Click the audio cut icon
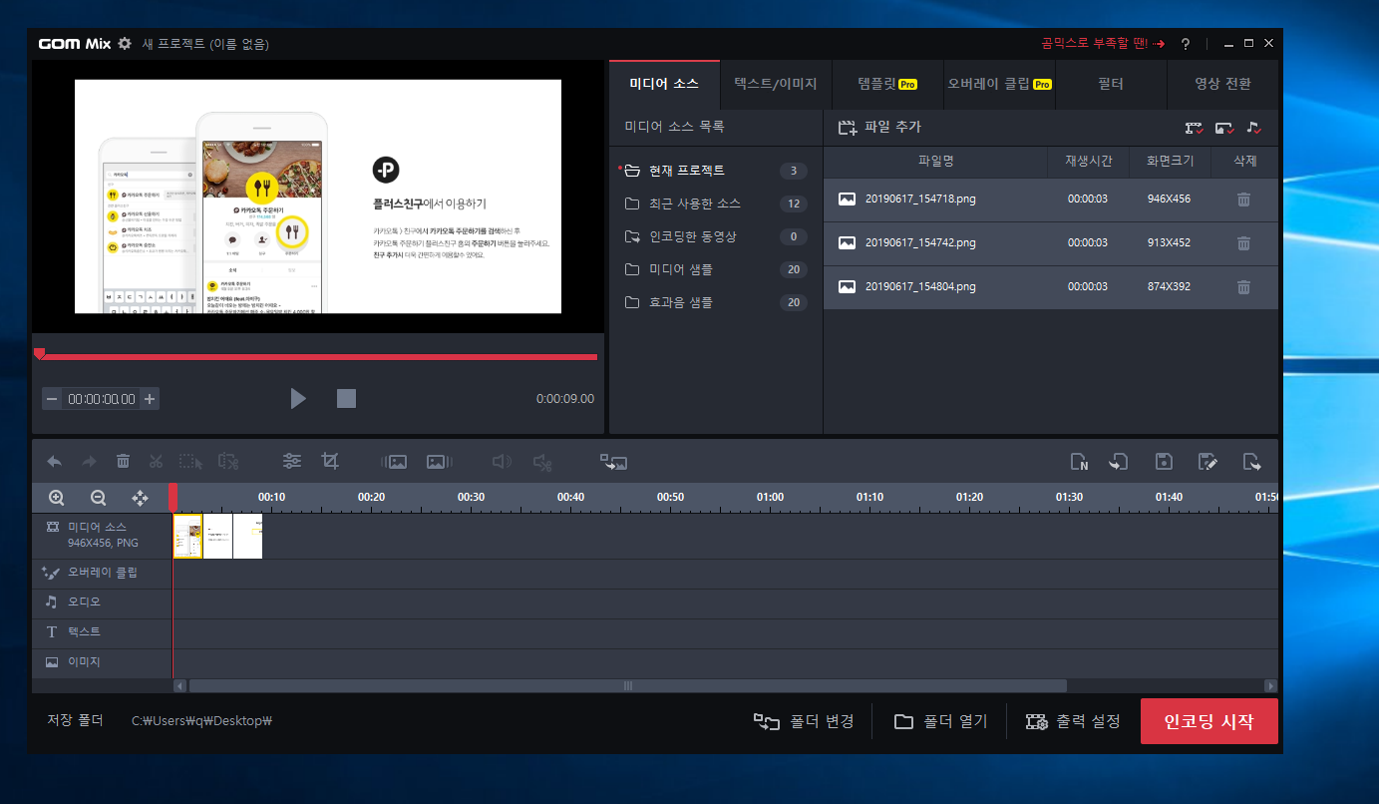This screenshot has width=1379, height=804. click(542, 462)
